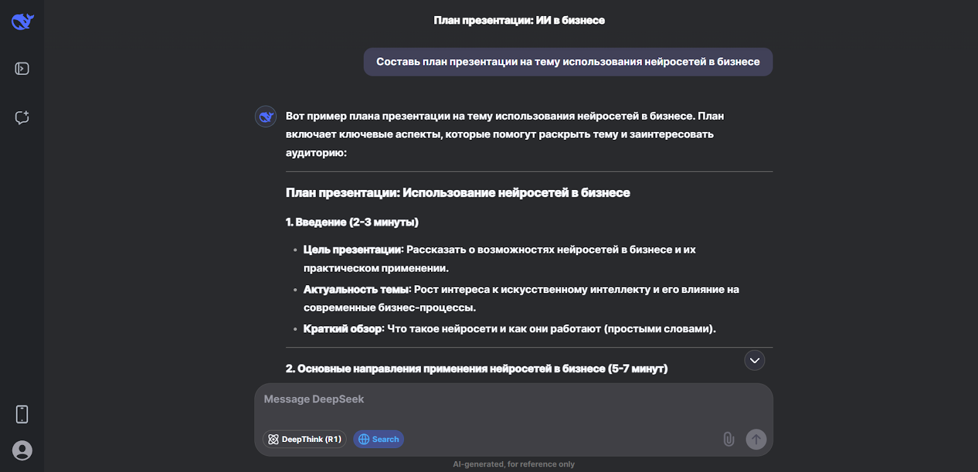Toggle the web Search option

[378, 439]
